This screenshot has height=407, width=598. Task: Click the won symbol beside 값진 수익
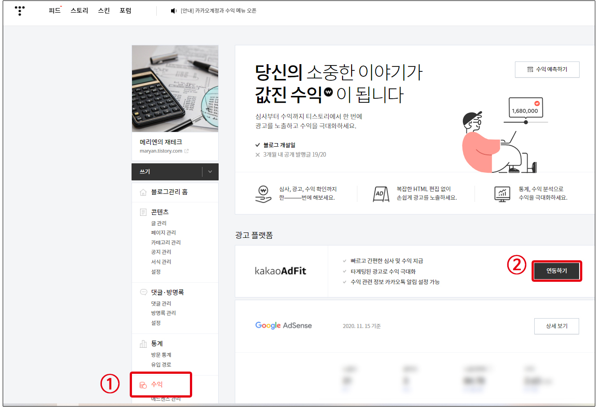point(329,92)
